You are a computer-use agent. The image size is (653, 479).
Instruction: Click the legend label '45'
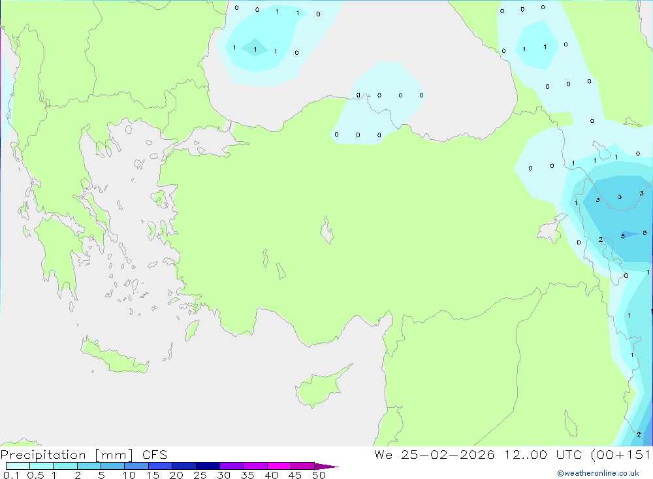[x=295, y=475]
